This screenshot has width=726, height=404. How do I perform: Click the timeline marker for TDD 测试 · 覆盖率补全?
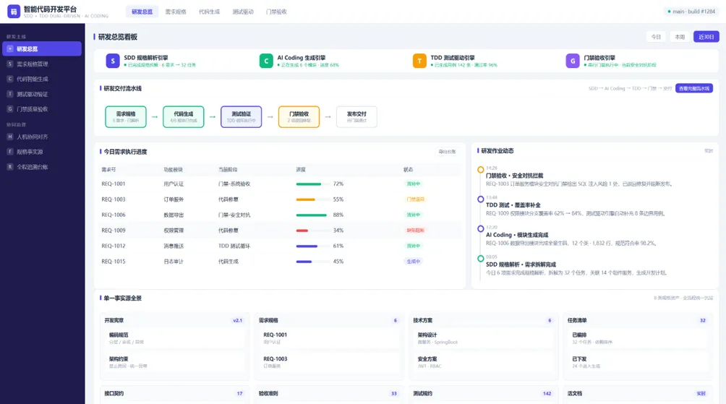(x=481, y=199)
